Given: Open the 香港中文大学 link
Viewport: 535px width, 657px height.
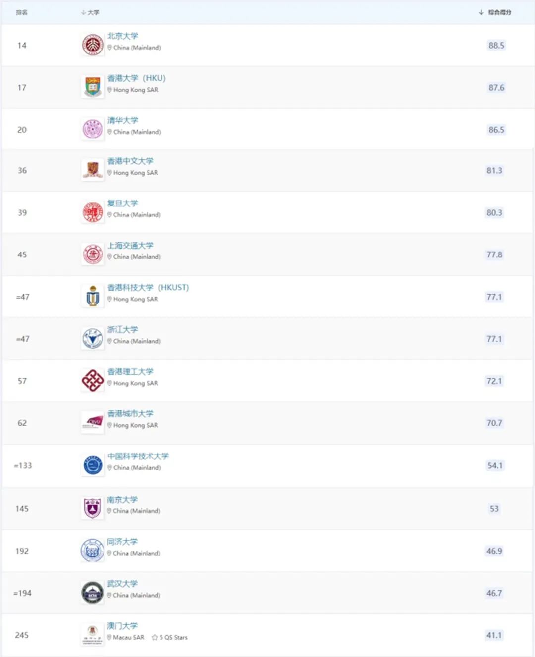Looking at the screenshot, I should 131,161.
